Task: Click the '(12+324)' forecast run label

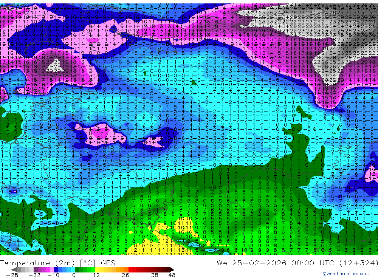Action: coord(358,263)
